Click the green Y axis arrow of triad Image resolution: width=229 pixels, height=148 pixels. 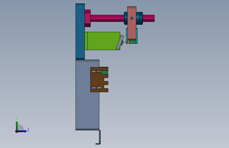[x=17, y=126]
